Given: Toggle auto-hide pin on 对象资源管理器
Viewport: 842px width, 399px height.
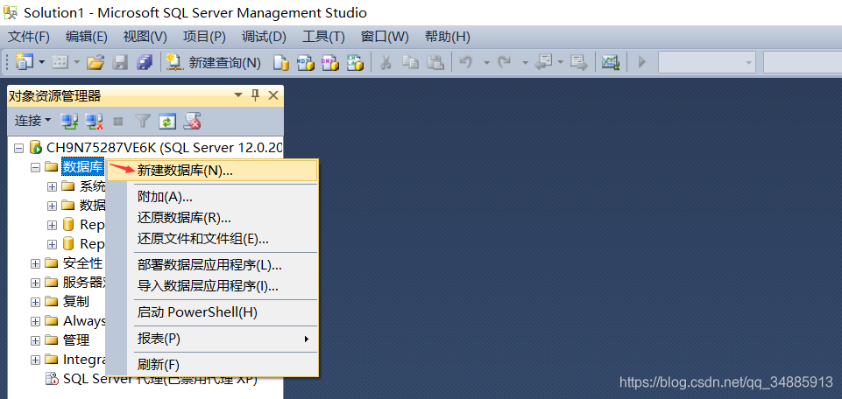Looking at the screenshot, I should tap(256, 95).
